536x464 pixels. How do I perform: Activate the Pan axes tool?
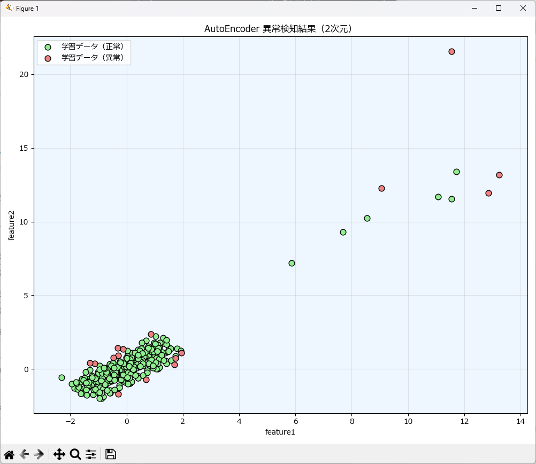[59, 454]
